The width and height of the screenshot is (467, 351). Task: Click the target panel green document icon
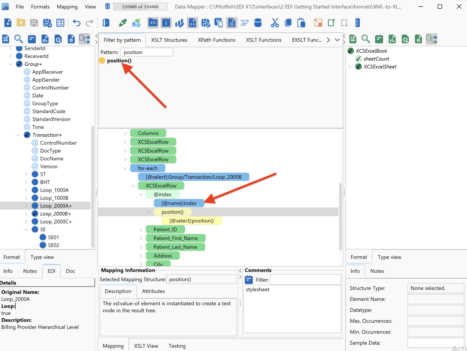[353, 39]
